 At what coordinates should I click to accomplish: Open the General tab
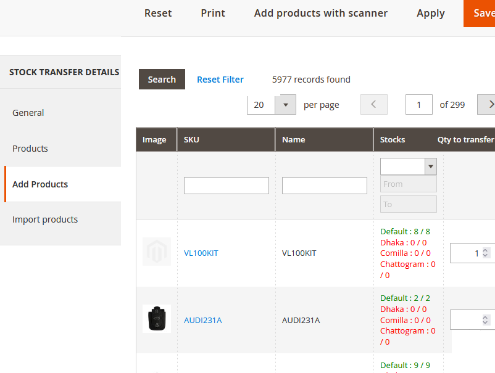(x=28, y=113)
